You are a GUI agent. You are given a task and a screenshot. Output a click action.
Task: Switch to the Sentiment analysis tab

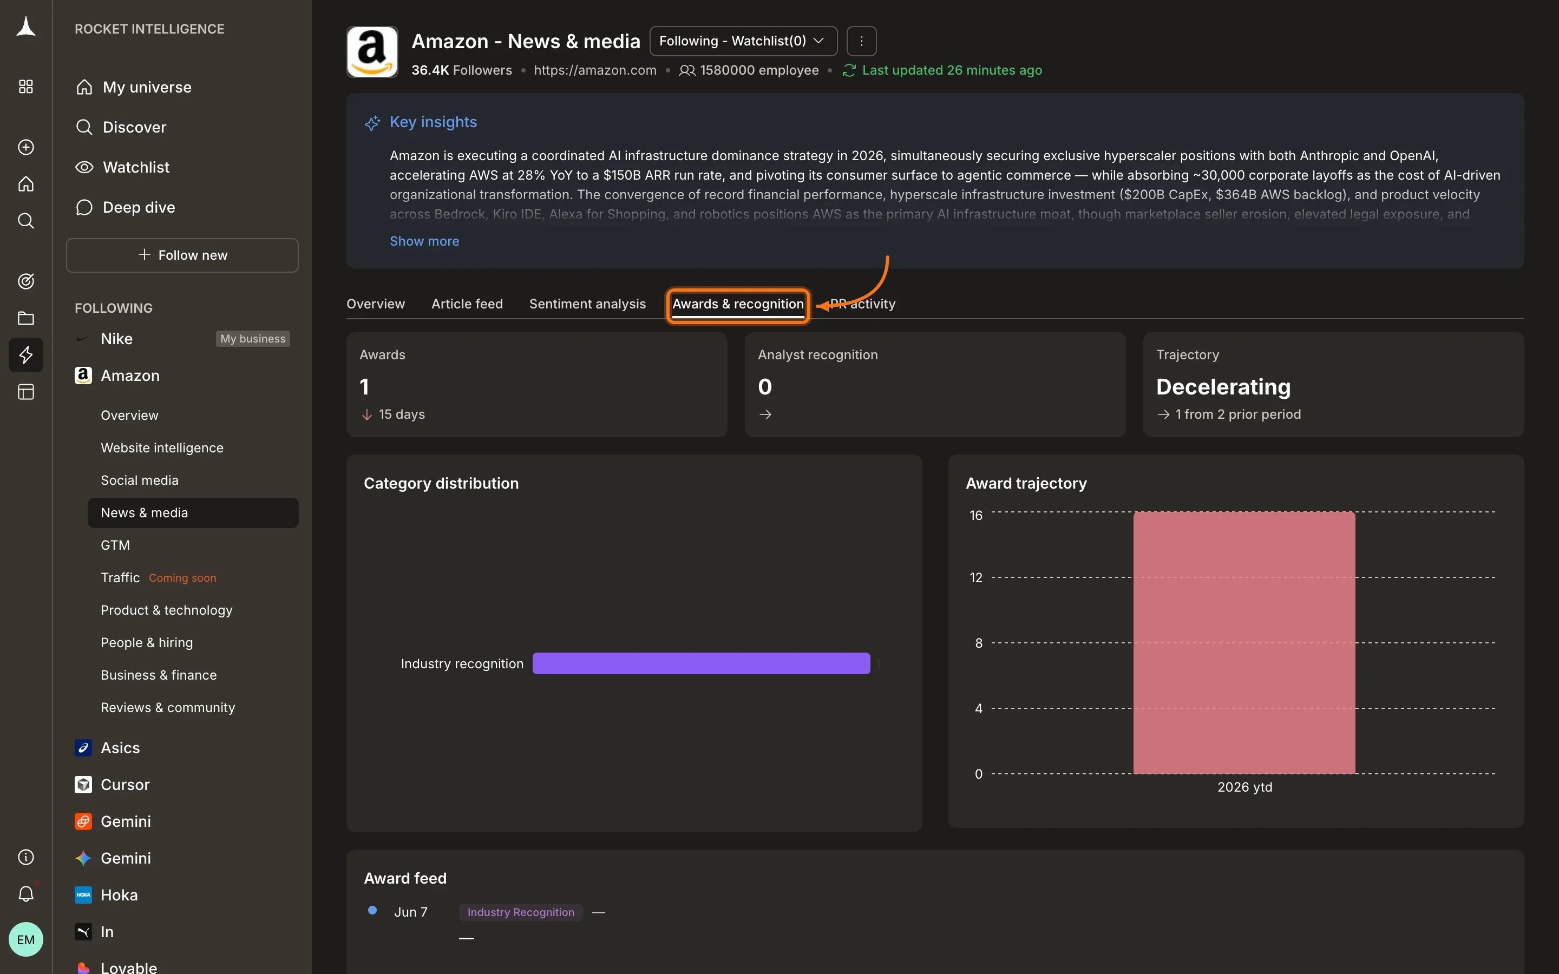click(x=587, y=304)
